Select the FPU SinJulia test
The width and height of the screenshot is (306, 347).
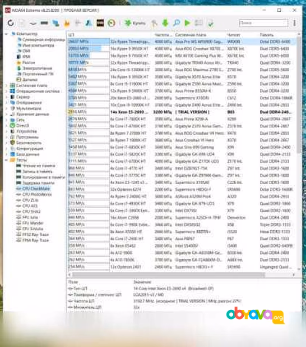pos(33,229)
